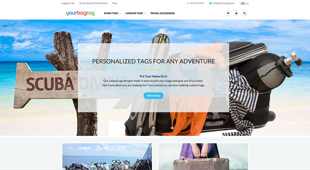This screenshot has width=310, height=170.
Task: Click the info@yourbagtag.com email link
Action: click(x=224, y=3)
